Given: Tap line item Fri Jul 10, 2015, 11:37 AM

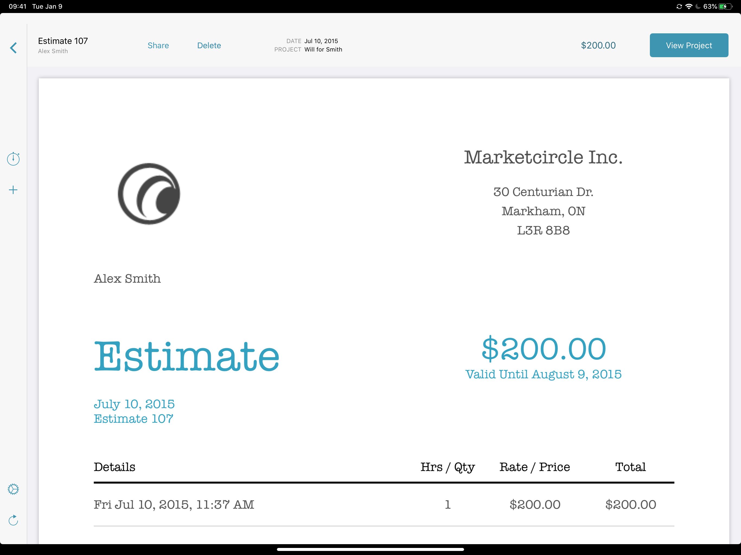Looking at the screenshot, I should pyautogui.click(x=174, y=504).
